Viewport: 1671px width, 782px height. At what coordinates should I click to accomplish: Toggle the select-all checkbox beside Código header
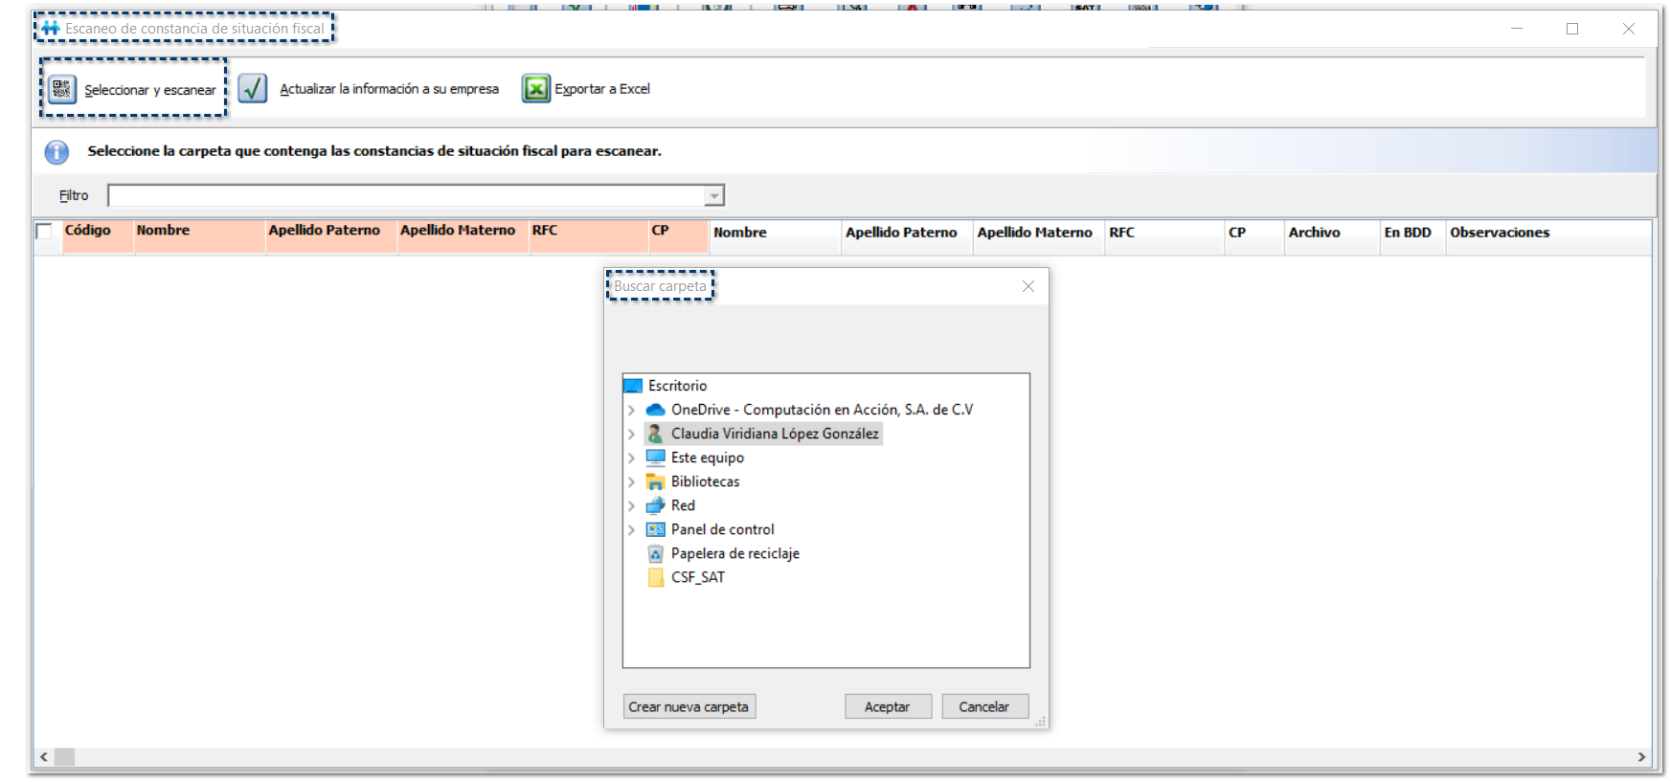click(x=44, y=231)
